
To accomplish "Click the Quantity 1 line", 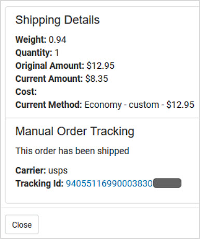I will coord(37,53).
